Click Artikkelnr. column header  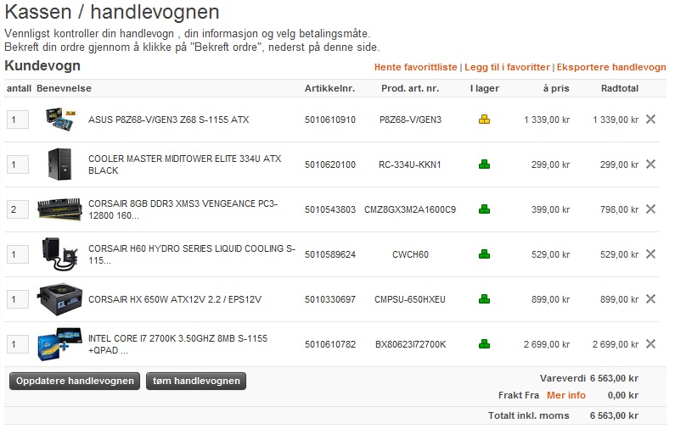(x=329, y=88)
